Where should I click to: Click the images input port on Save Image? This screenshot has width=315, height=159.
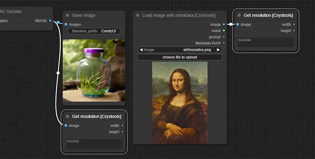pos(66,24)
